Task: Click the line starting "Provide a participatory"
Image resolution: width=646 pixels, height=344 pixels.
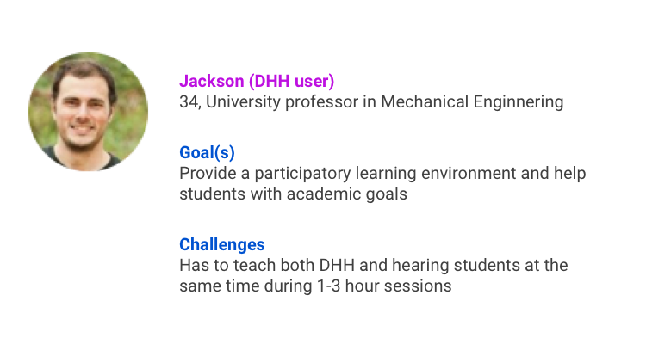Action: pyautogui.click(x=382, y=173)
